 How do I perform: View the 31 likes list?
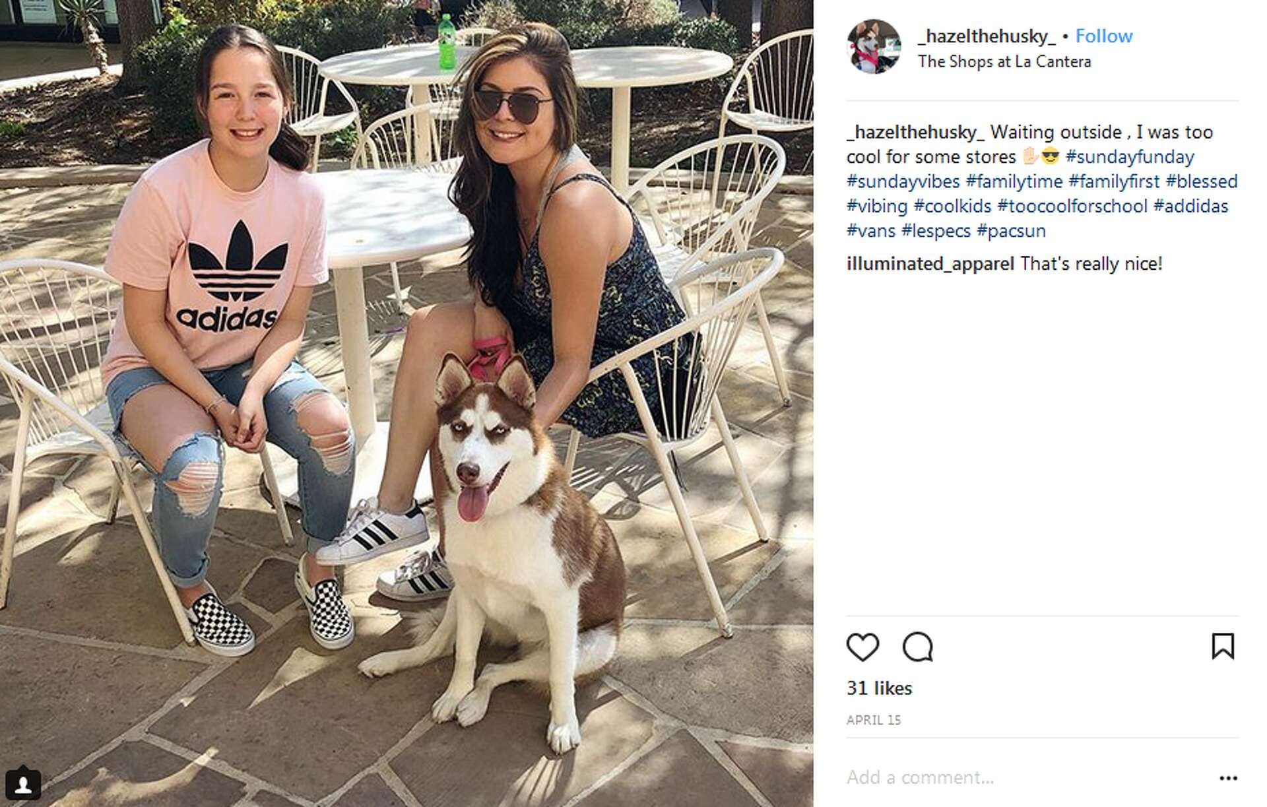point(879,688)
